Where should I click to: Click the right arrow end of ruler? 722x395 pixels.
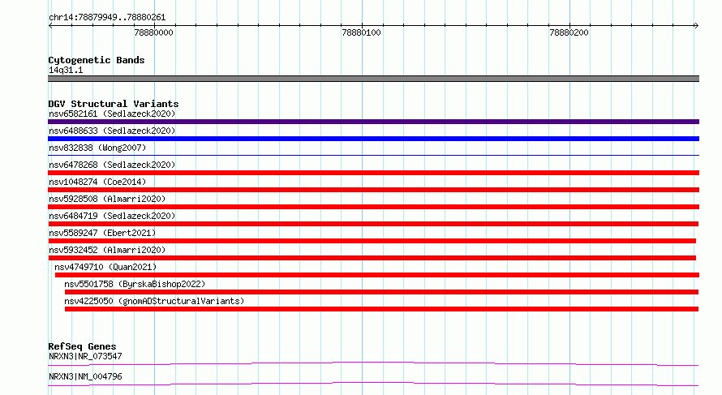[x=696, y=25]
